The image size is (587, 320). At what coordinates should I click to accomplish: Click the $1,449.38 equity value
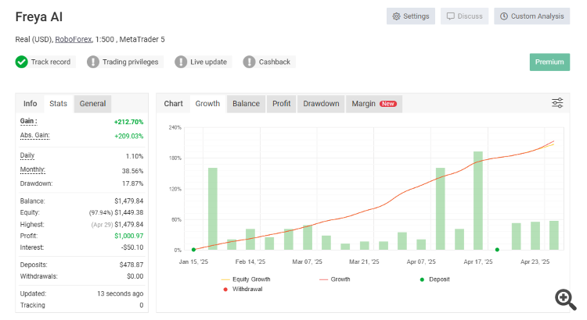pyautogui.click(x=129, y=212)
